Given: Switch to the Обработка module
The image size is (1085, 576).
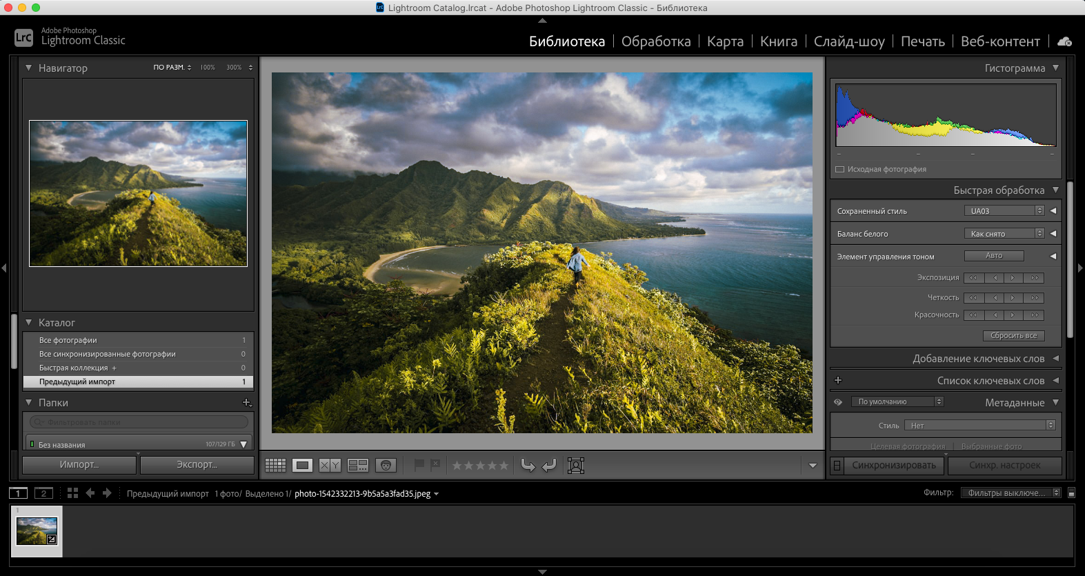Looking at the screenshot, I should click(655, 41).
